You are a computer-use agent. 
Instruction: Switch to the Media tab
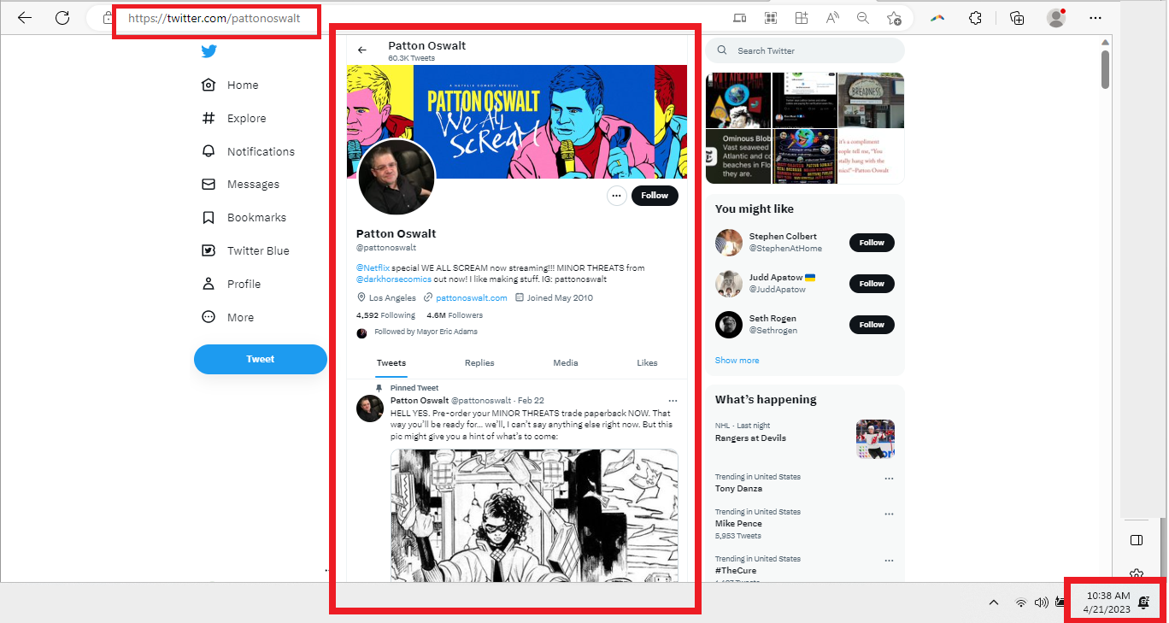[566, 363]
